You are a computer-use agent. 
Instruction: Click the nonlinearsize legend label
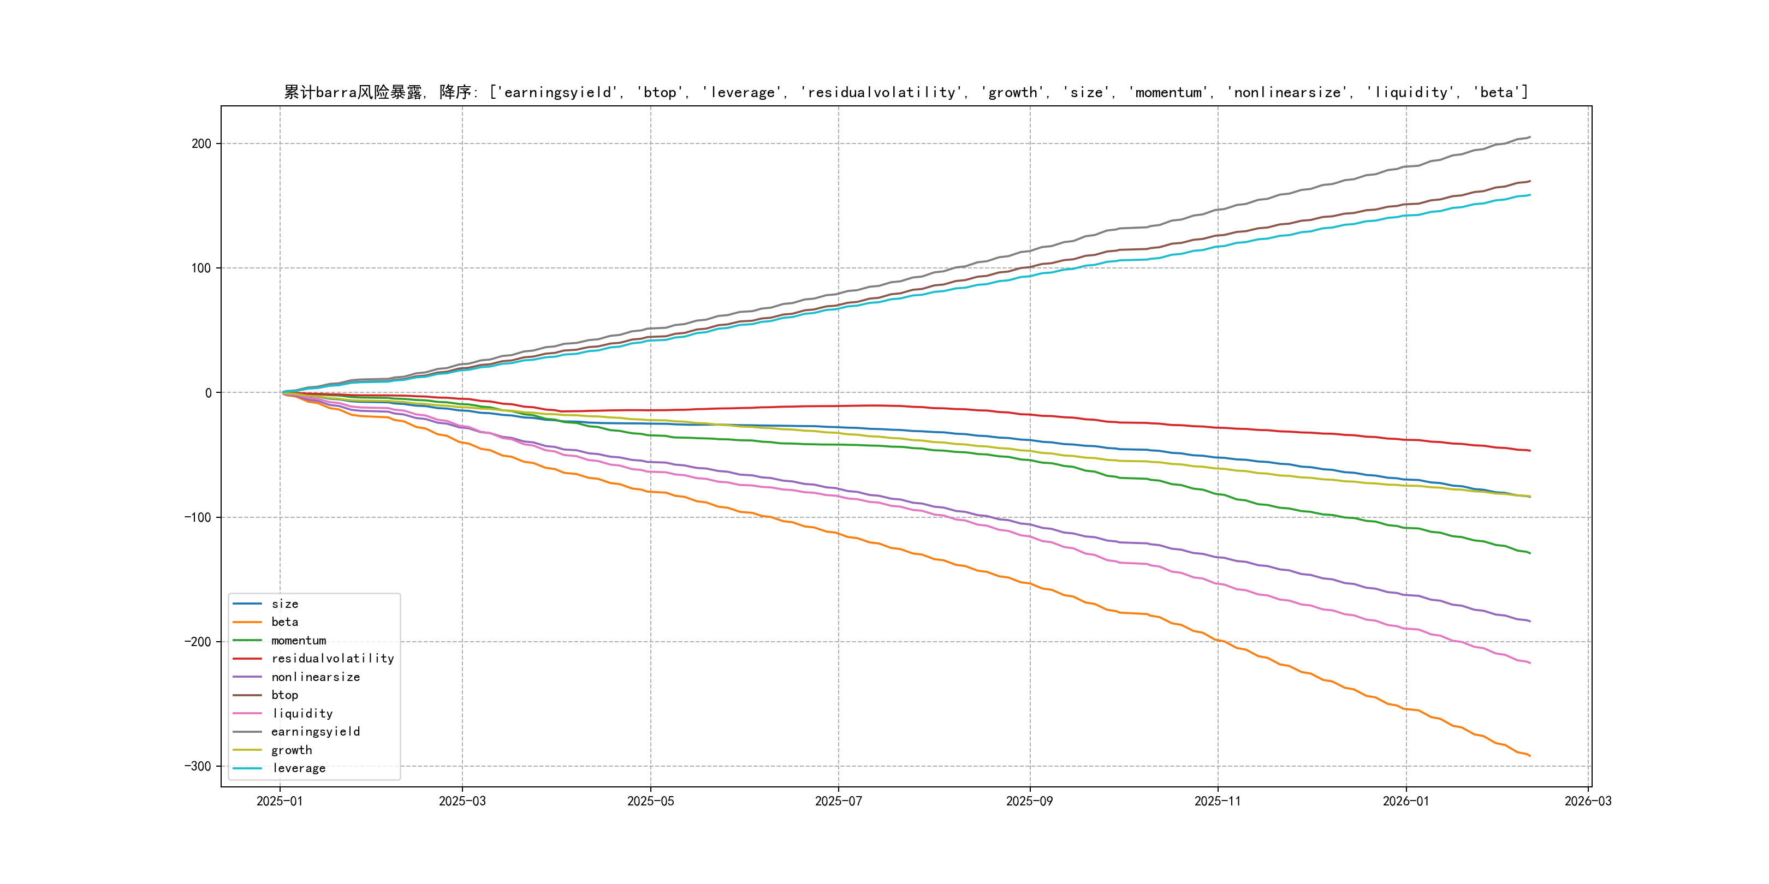315,677
